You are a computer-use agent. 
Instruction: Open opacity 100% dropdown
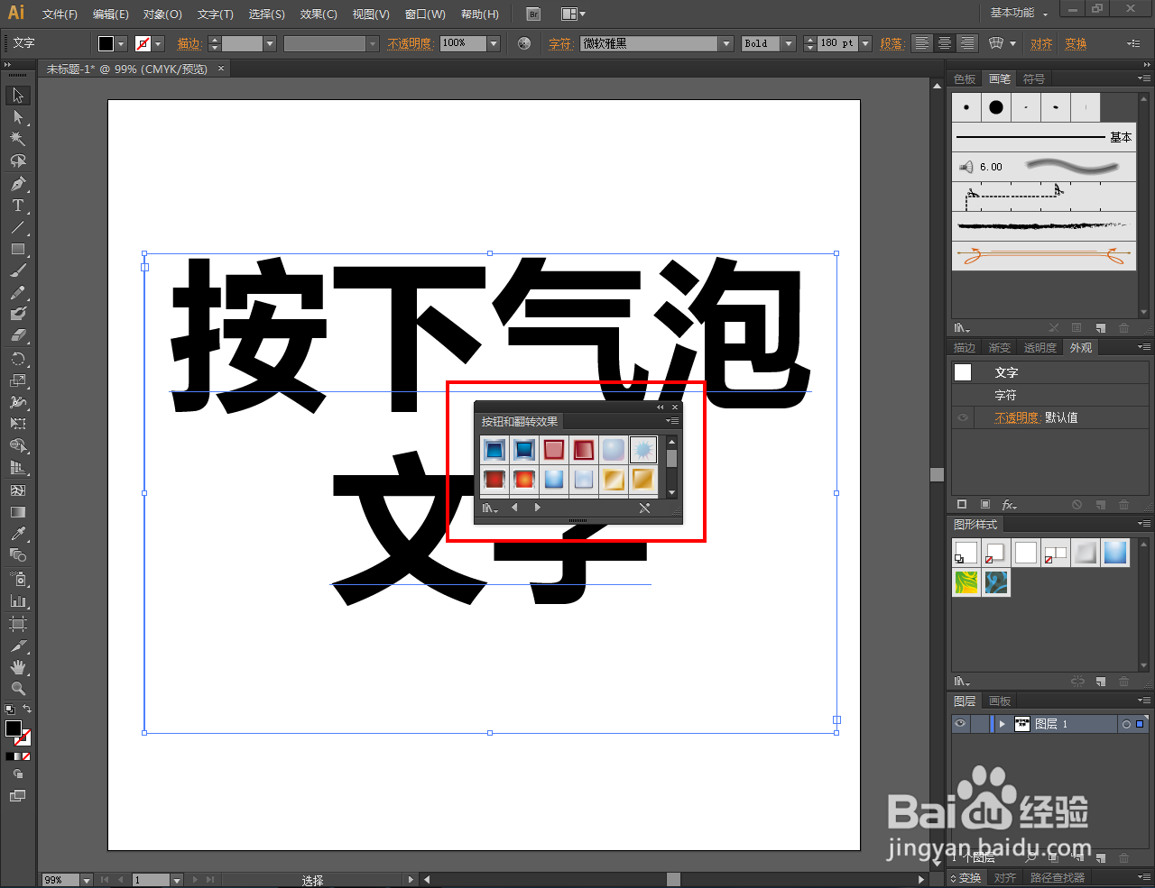(494, 43)
